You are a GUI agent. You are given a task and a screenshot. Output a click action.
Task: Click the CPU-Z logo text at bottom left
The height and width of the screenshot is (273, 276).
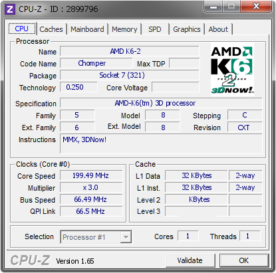pos(30,260)
